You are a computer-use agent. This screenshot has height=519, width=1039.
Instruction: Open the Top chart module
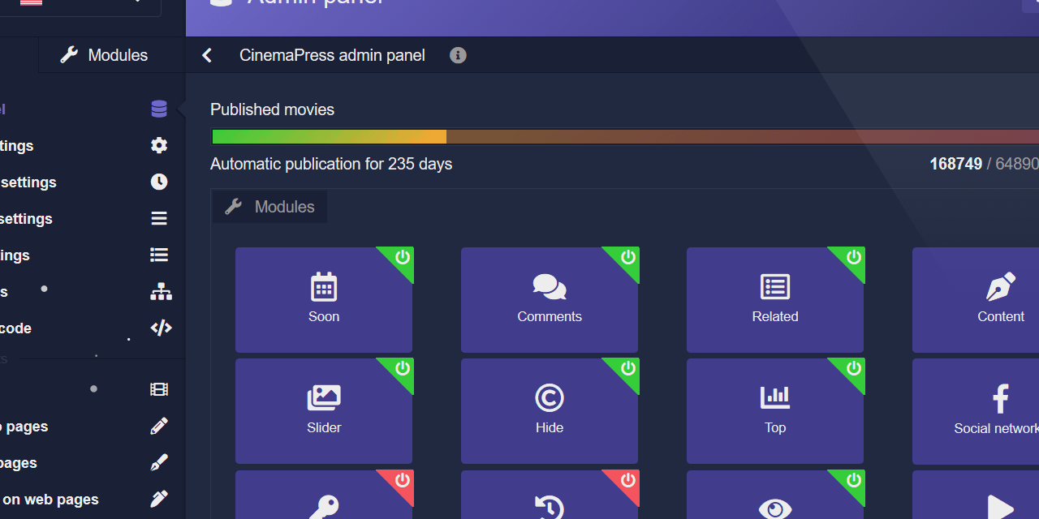click(x=775, y=410)
